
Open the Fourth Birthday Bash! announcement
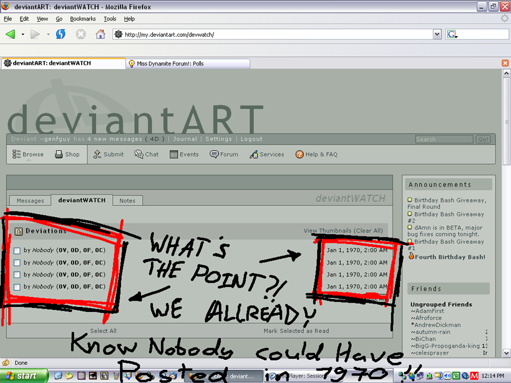point(450,257)
